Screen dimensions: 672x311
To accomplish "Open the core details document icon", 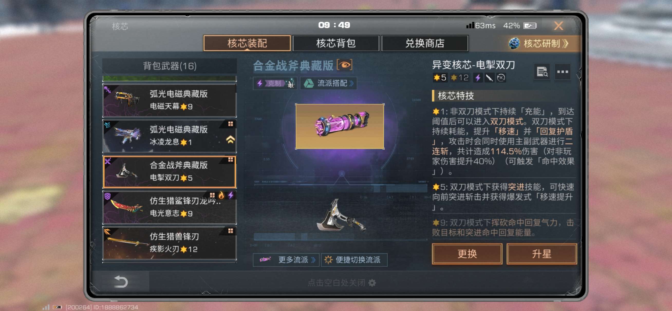I will point(542,71).
